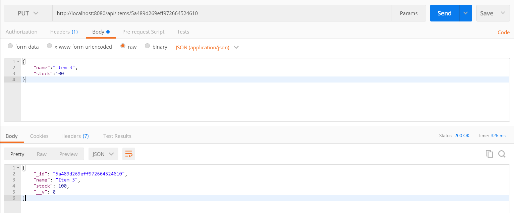514x213 pixels.
Task: Click the 326 ms time value
Action: tap(498, 136)
